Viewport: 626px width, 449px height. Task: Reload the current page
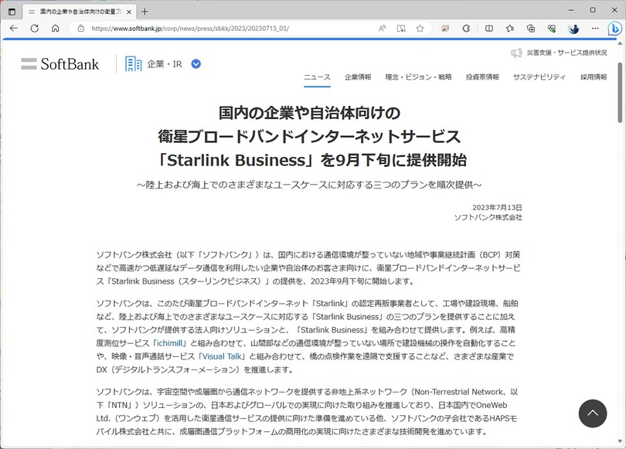pyautogui.click(x=35, y=29)
